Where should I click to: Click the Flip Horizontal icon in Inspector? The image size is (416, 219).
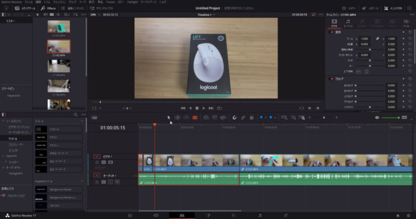(358, 72)
